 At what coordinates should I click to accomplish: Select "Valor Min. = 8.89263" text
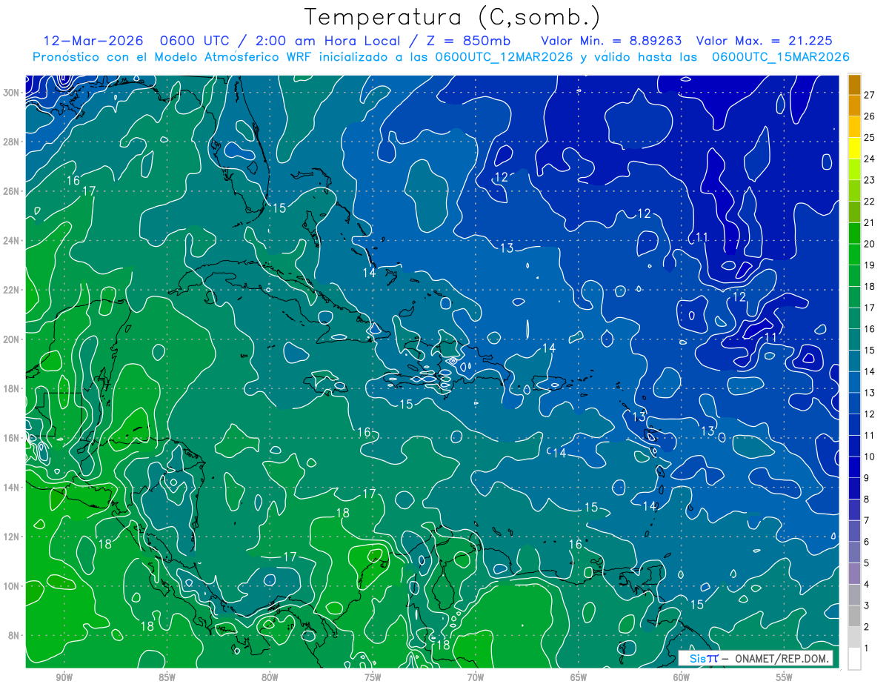pyautogui.click(x=611, y=41)
